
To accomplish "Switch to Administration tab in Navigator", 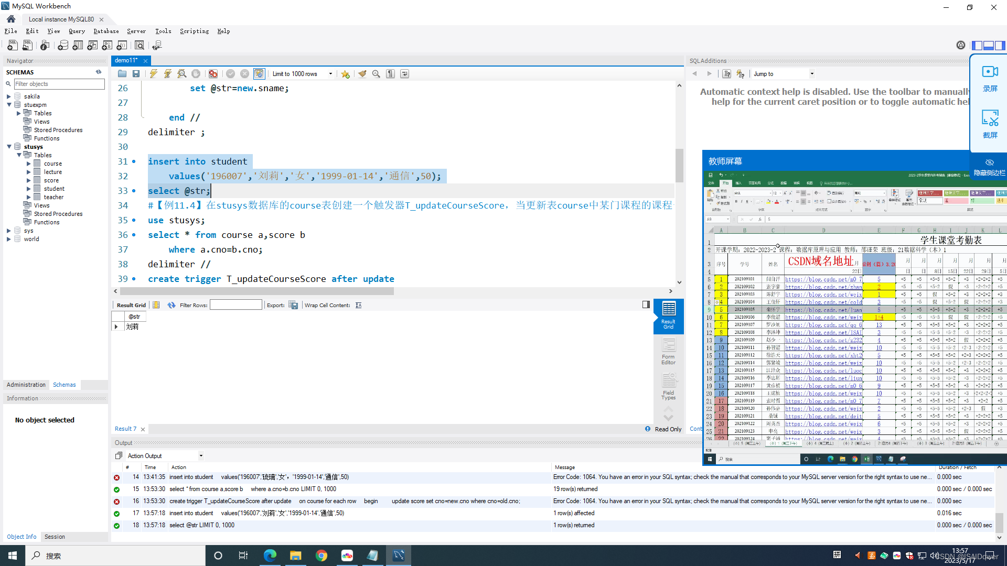I will [x=26, y=385].
